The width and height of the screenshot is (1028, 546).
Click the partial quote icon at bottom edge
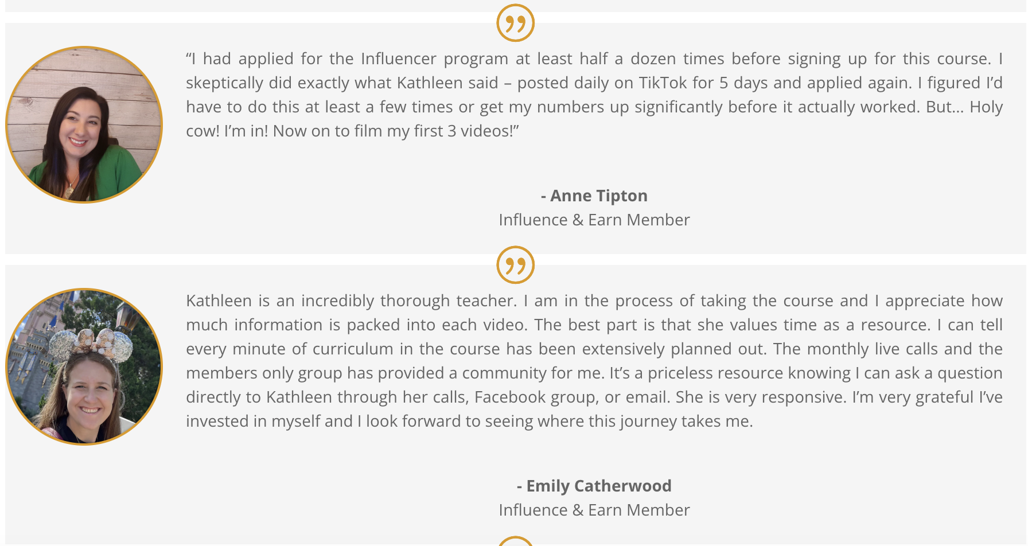[x=515, y=541]
